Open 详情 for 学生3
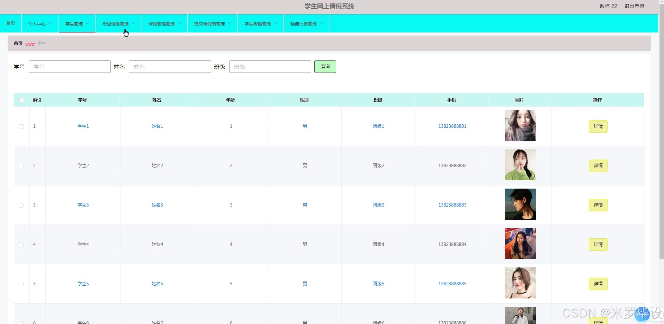 598,205
